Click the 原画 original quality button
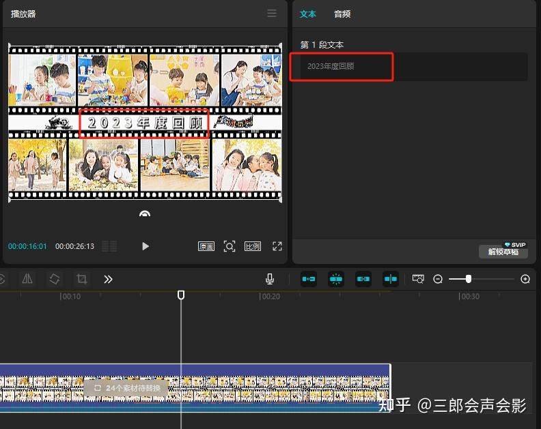Screen dimensions: 541x429 click(206, 246)
